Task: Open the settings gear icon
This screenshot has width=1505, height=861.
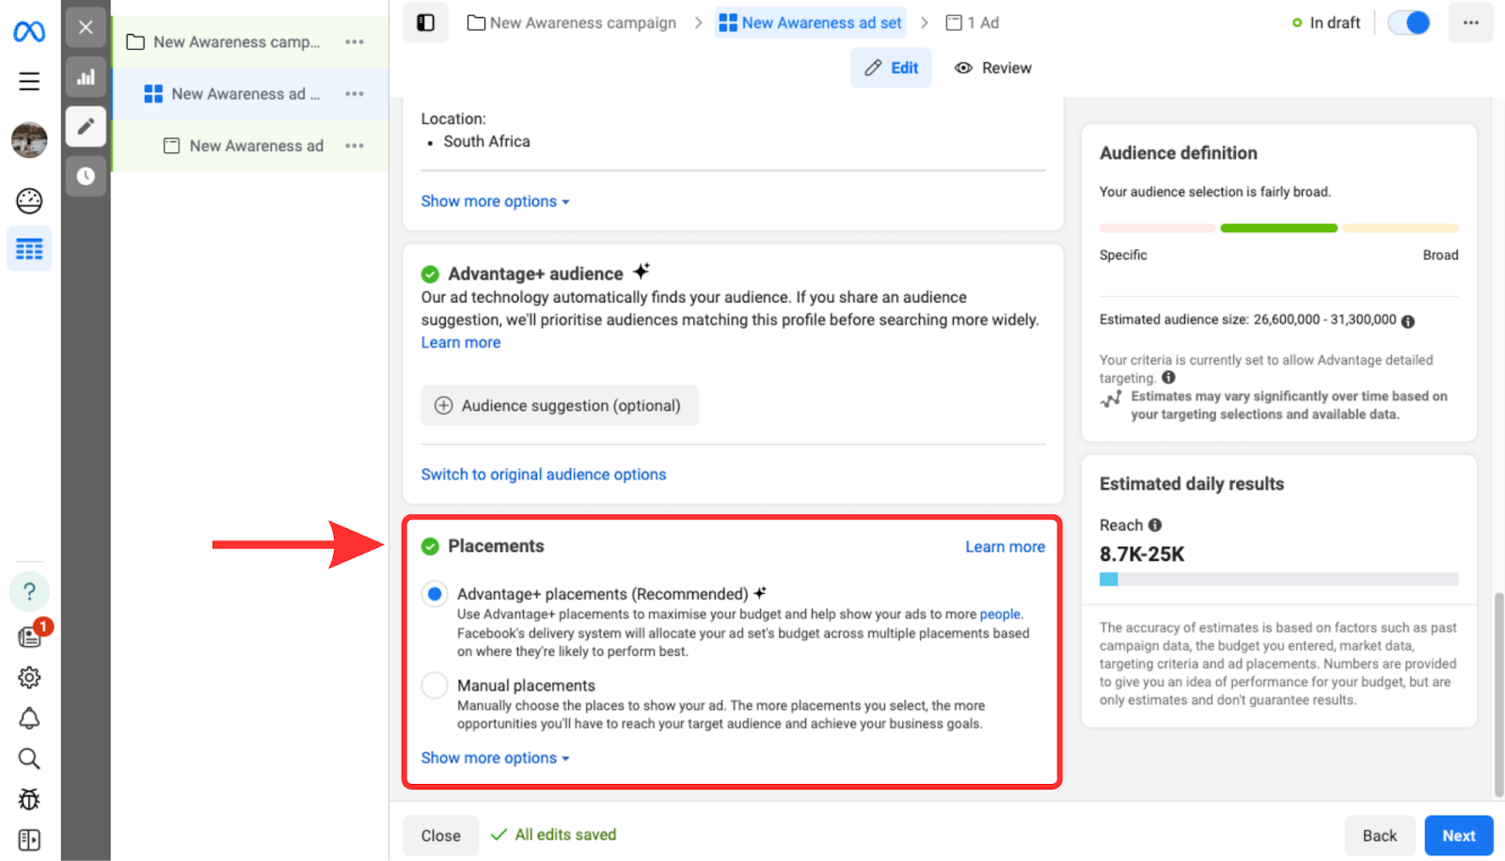Action: (29, 678)
